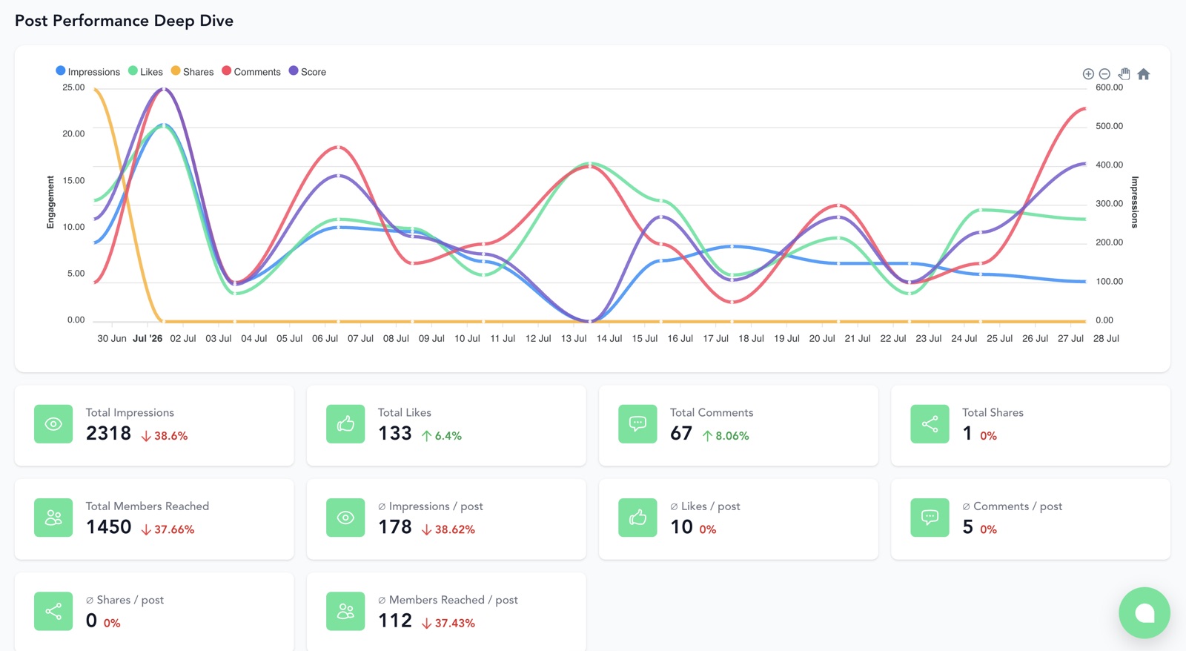Open the chat bubble widget
Screen dimensions: 1186x651
point(1144,612)
